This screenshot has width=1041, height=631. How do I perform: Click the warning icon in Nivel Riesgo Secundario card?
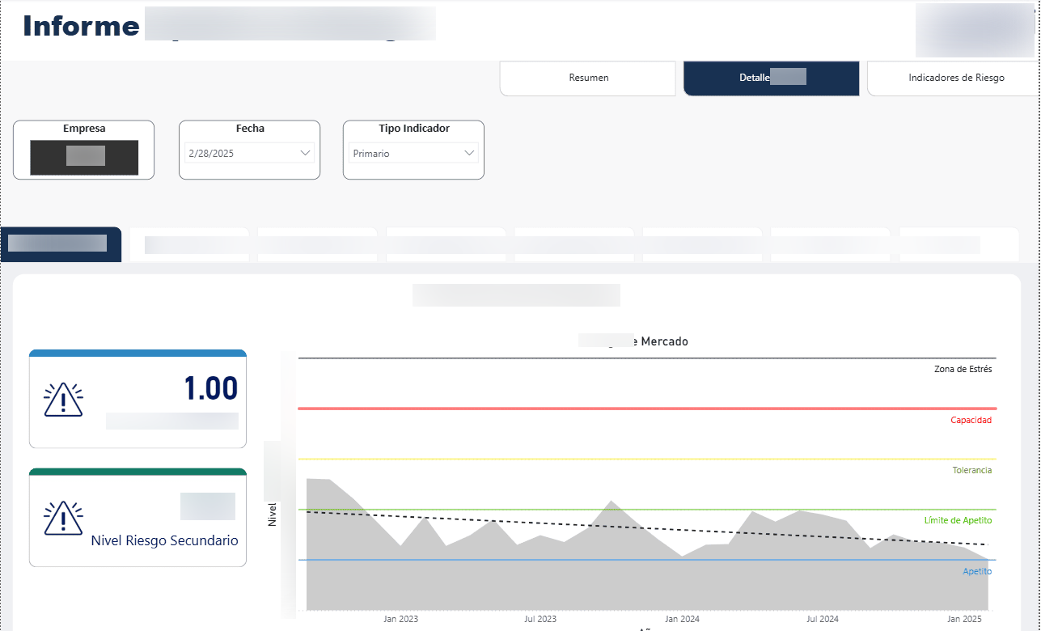point(63,518)
